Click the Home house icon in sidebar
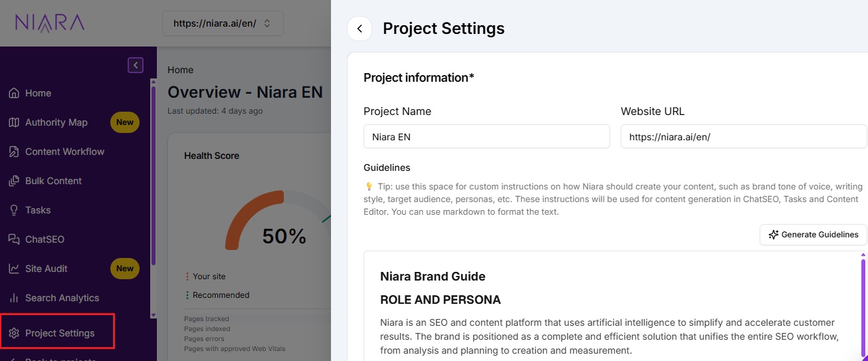This screenshot has width=868, height=361. pyautogui.click(x=14, y=93)
